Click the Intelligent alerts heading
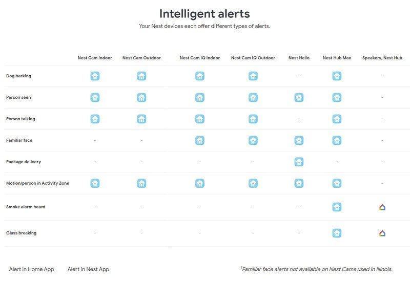The image size is (410, 282). [204, 14]
